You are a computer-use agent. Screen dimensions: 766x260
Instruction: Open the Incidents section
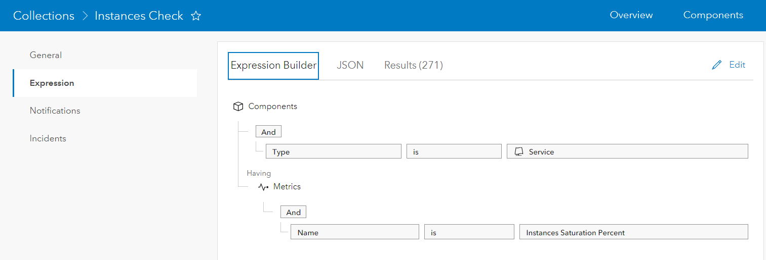48,138
